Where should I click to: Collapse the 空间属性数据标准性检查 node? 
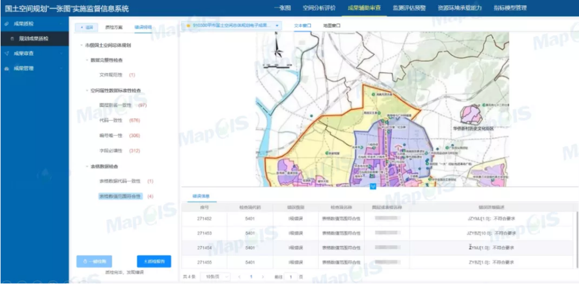click(87, 90)
